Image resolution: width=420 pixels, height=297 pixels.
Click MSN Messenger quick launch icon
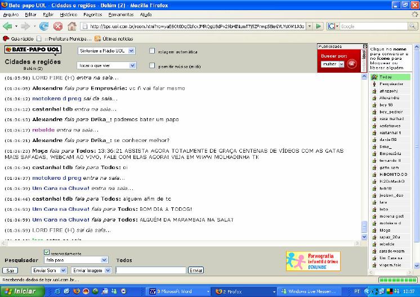(x=114, y=291)
